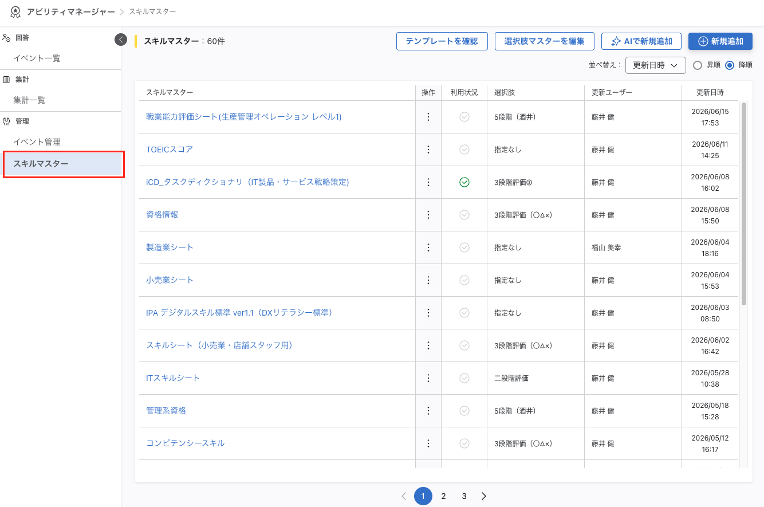
Task: Go to next page with right arrow
Action: click(x=484, y=496)
